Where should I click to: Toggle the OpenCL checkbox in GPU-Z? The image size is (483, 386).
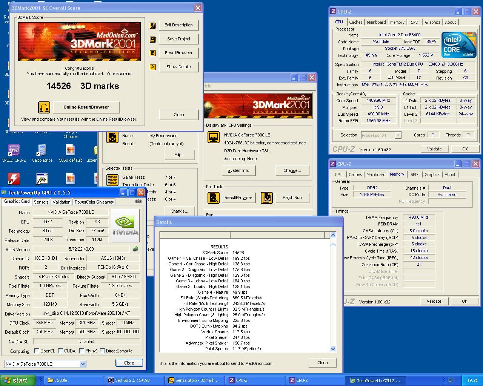pos(37,351)
